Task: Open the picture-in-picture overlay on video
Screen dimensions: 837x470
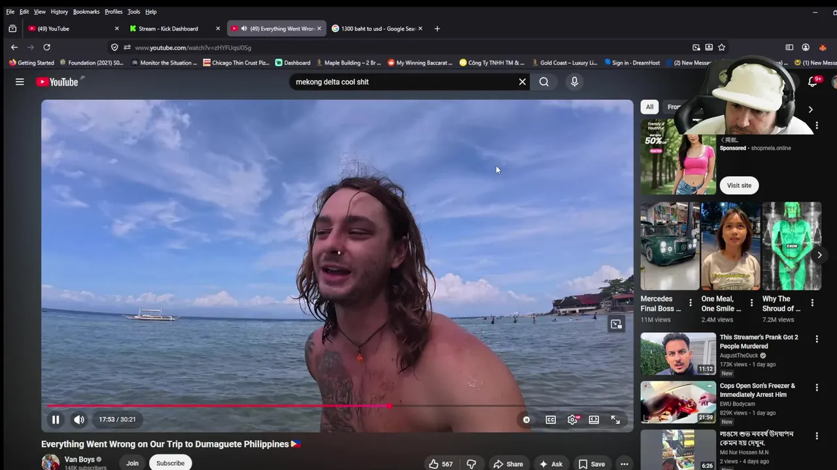Action: tap(616, 324)
